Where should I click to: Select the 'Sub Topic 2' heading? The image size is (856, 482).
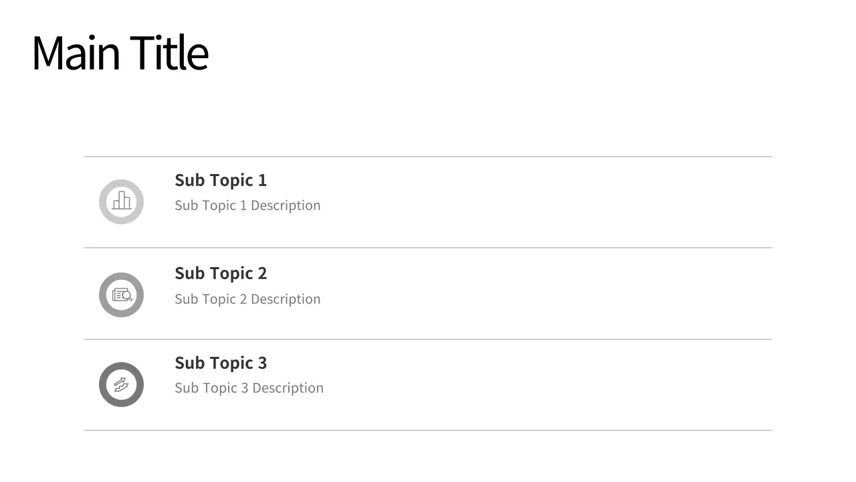220,273
